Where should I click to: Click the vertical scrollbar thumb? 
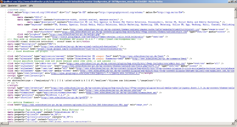point(235,14)
